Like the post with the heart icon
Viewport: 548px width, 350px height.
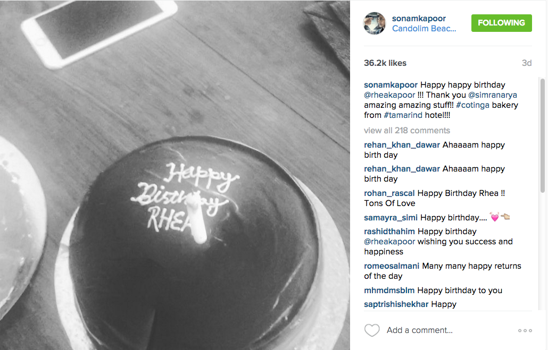click(372, 330)
